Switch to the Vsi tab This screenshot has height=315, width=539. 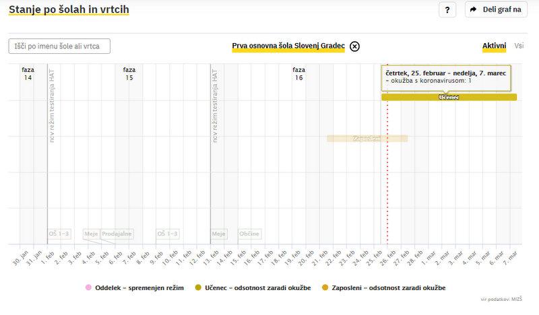pyautogui.click(x=519, y=46)
